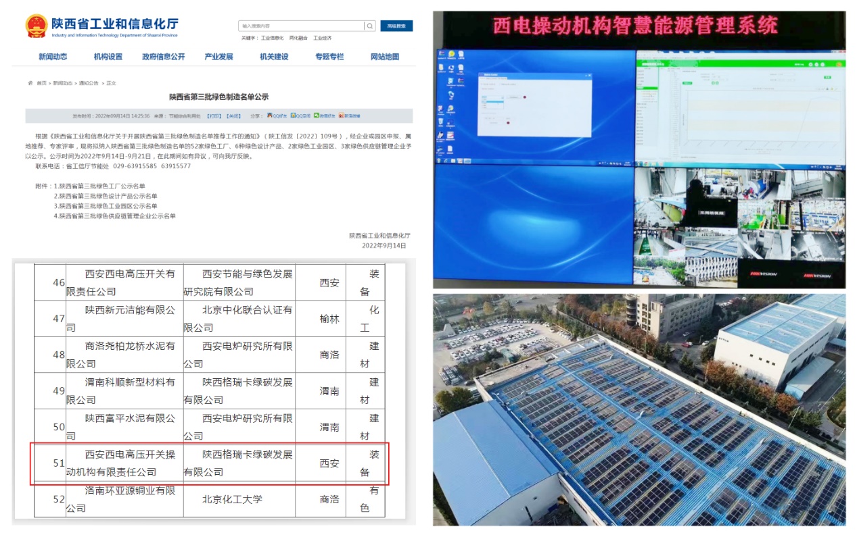Click the search magnifier icon
The image size is (857, 537).
[x=370, y=26]
